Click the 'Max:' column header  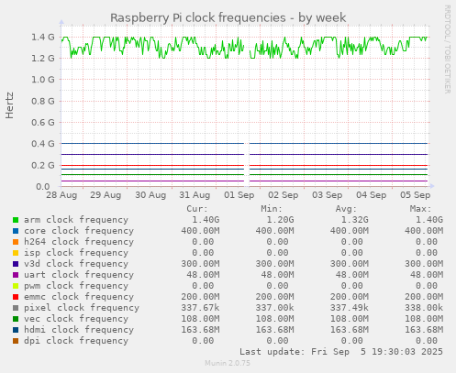(420, 209)
